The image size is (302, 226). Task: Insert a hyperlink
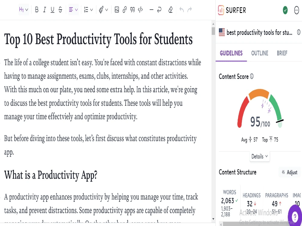tap(125, 10)
